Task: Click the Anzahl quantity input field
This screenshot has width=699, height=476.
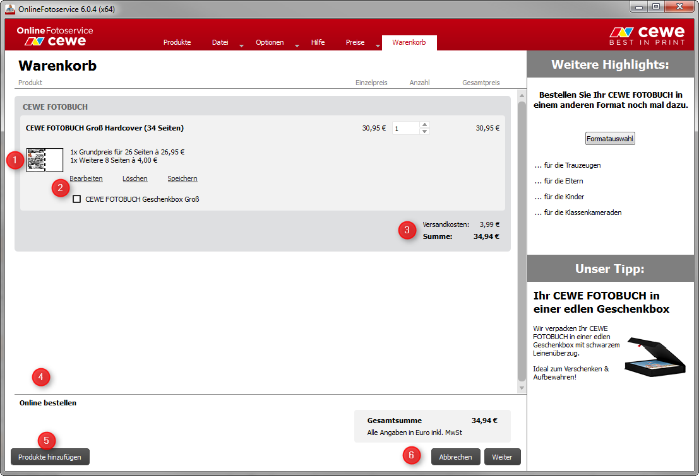Action: pyautogui.click(x=405, y=128)
